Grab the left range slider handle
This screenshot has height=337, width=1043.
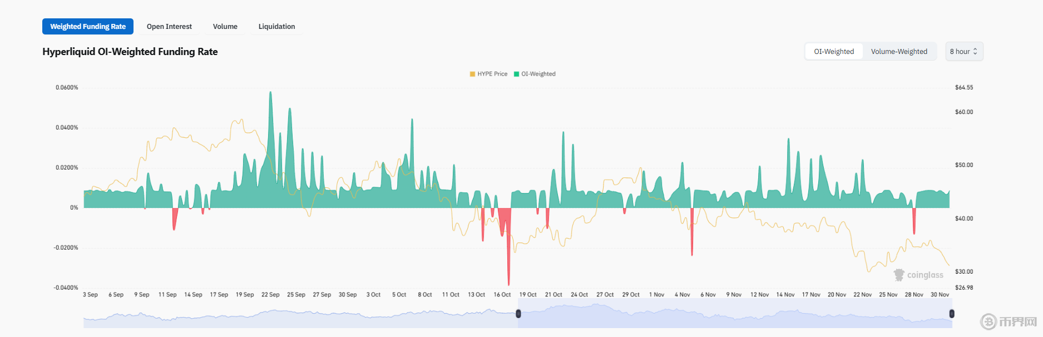(x=518, y=314)
